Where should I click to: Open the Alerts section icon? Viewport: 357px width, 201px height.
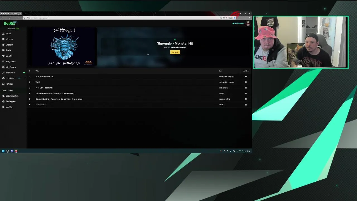click(x=3, y=33)
